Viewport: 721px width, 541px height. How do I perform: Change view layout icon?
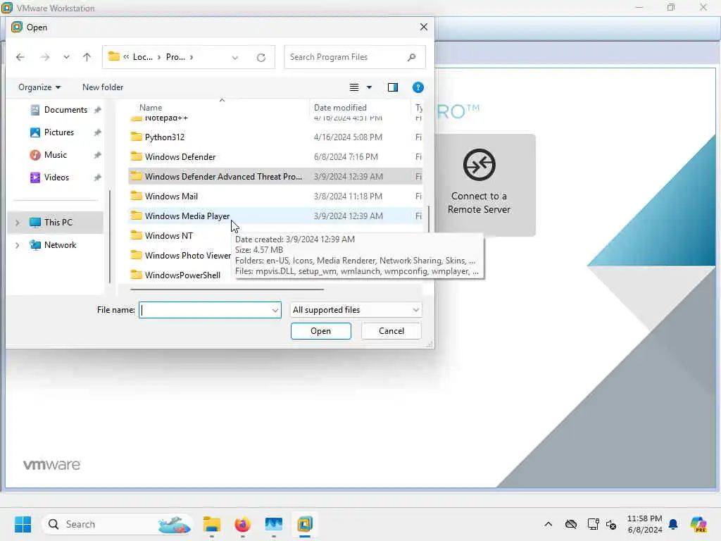point(354,87)
